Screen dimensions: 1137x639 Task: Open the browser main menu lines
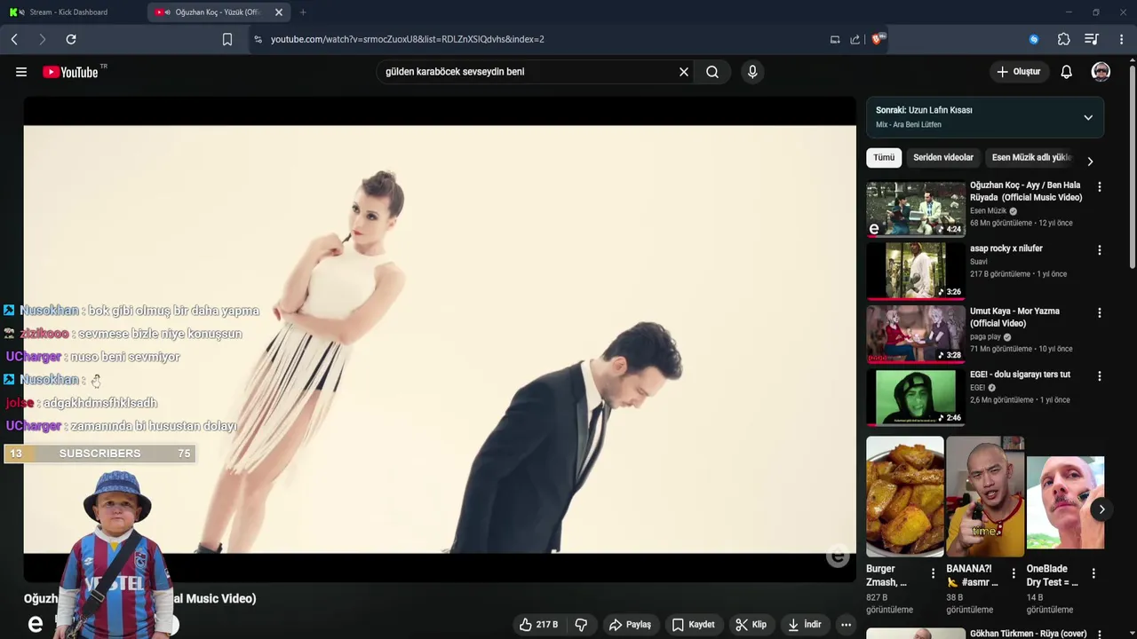coord(1122,39)
